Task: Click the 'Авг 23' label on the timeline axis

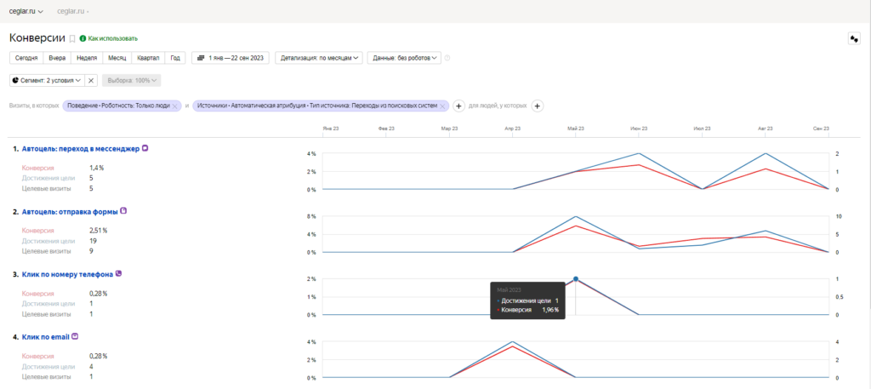Action: [x=766, y=129]
